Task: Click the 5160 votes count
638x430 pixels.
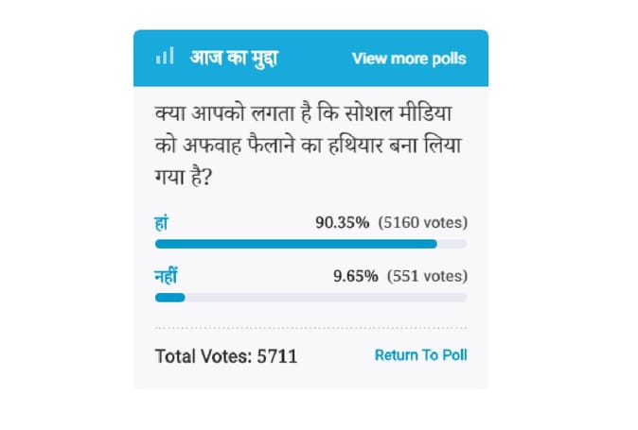Action: click(x=423, y=222)
